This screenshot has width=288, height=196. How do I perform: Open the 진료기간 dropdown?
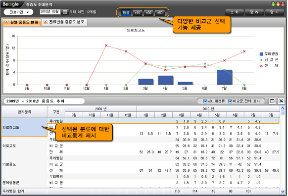coord(18,12)
